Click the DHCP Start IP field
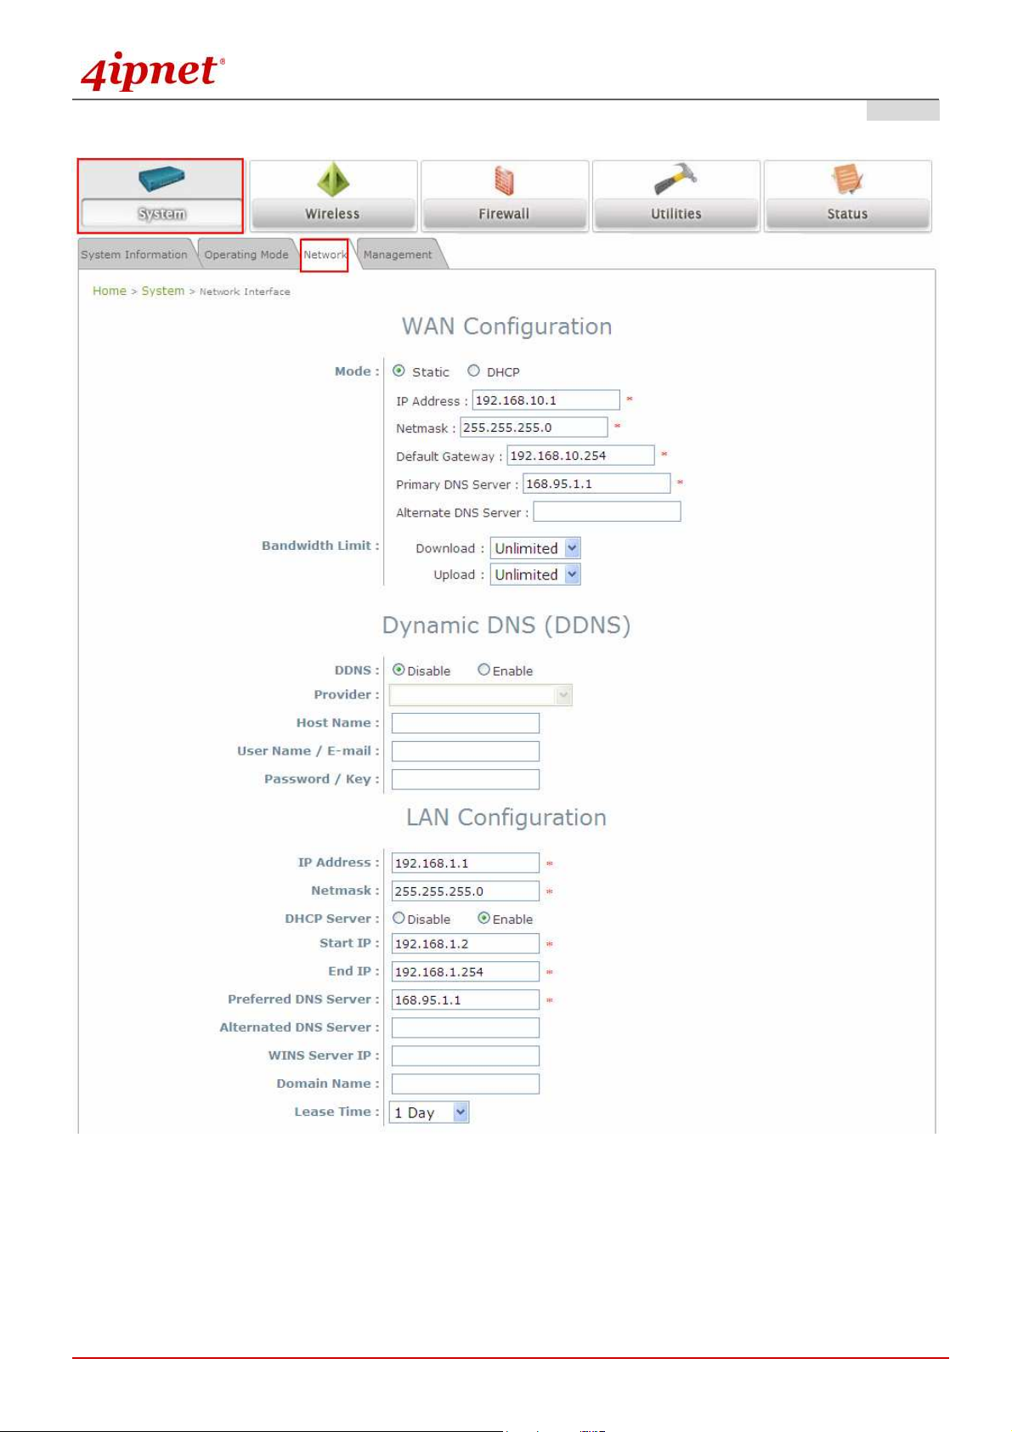1012x1432 pixels. pyautogui.click(x=466, y=943)
